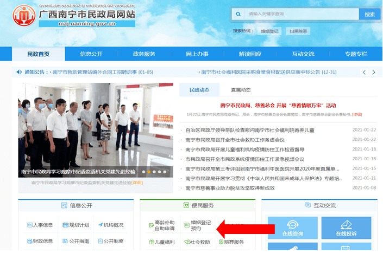Go to 民政首页 in navigation
Viewport: 383px width, 254px height.
tap(39, 54)
